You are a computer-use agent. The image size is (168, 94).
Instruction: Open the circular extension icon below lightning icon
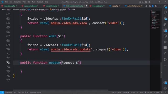[165, 42]
